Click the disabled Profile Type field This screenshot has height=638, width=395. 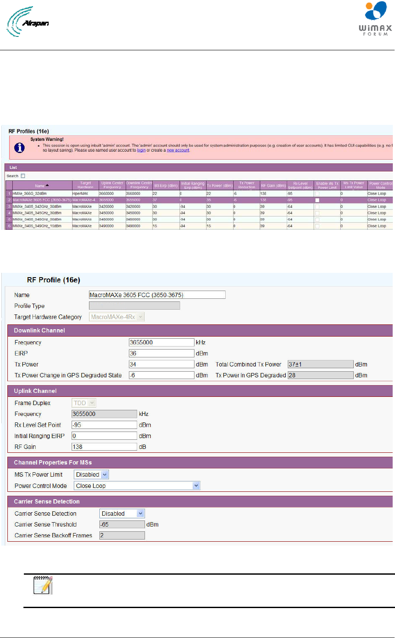(135, 306)
